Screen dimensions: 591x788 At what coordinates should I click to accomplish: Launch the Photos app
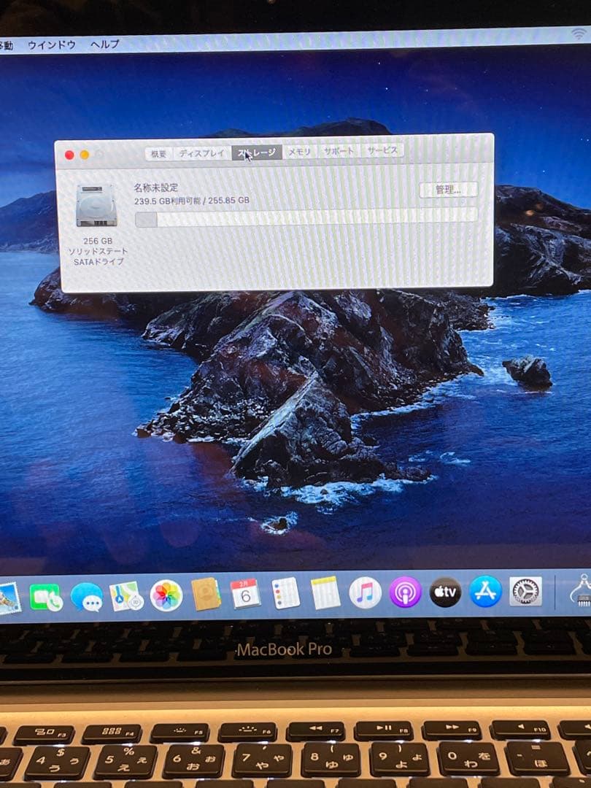(x=164, y=596)
